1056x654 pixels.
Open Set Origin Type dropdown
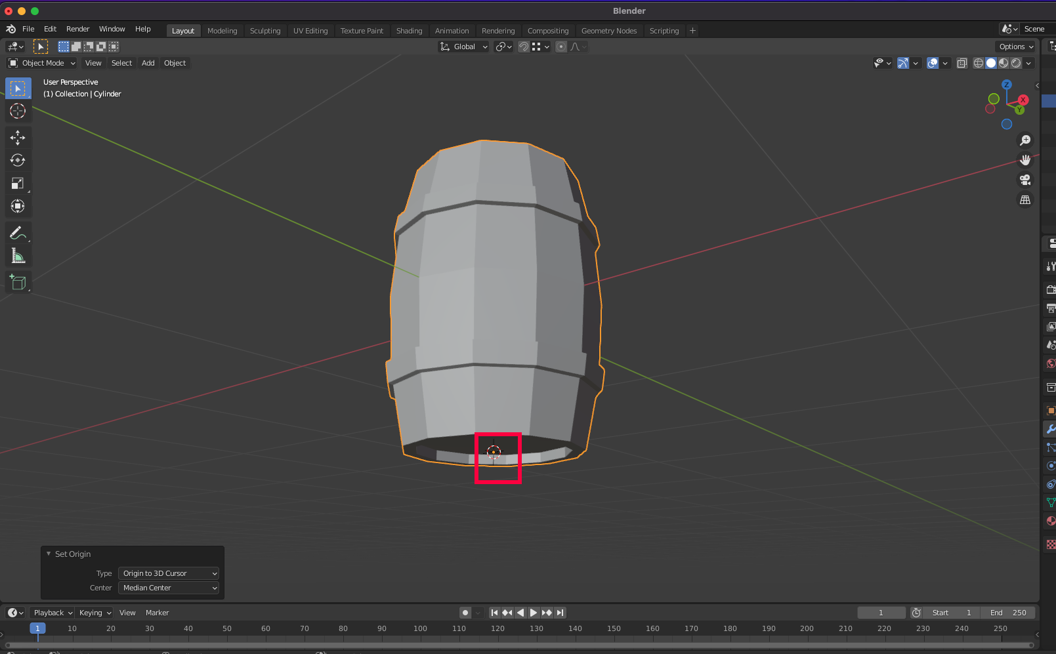[x=169, y=573]
